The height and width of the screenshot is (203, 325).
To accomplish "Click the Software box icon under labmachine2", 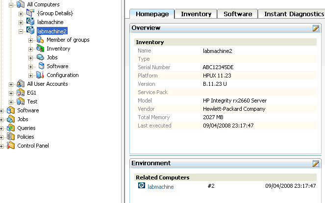I will [41, 66].
